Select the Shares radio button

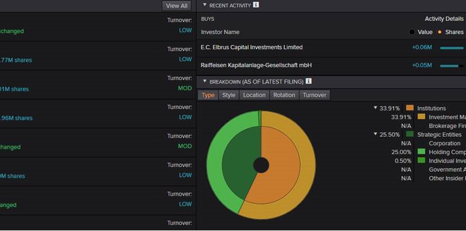click(440, 32)
